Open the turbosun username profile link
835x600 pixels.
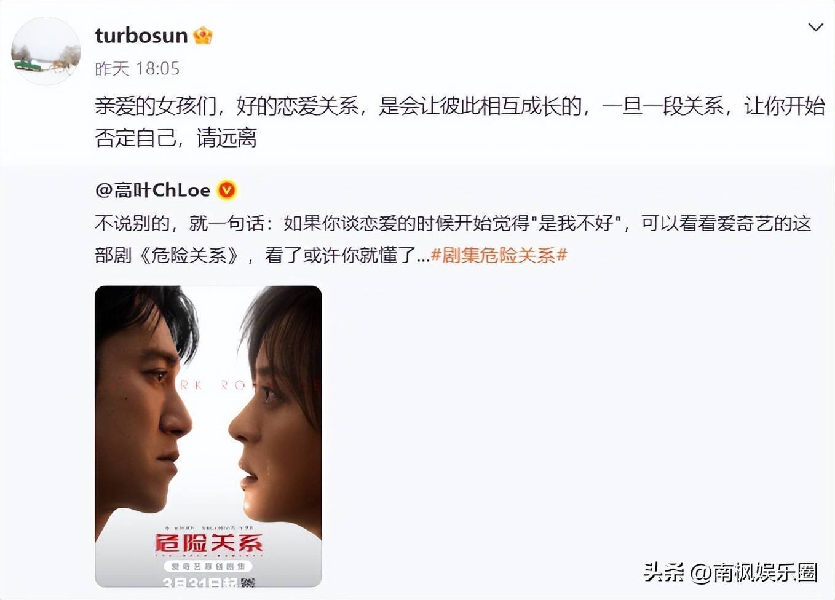point(141,36)
